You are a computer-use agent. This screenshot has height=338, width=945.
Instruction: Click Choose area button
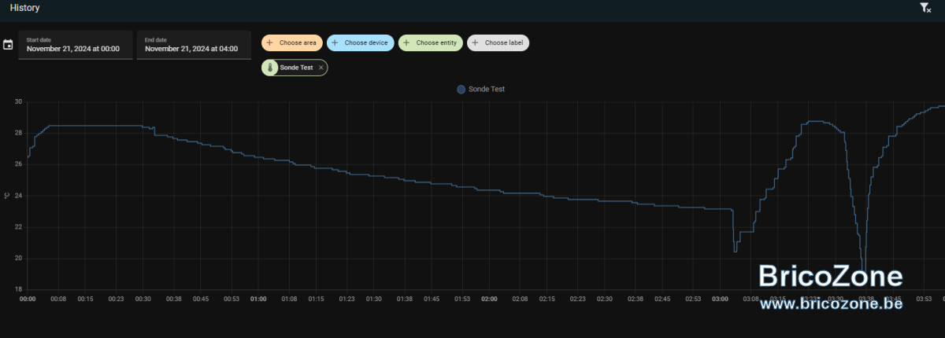[291, 42]
